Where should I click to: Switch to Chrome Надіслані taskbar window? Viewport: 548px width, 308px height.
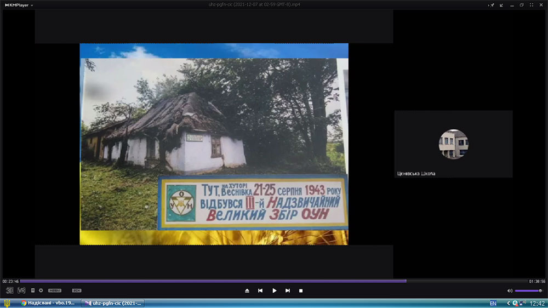click(48, 303)
